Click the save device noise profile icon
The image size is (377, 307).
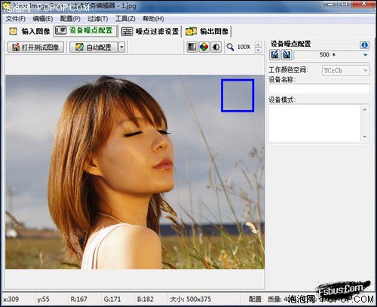(x=287, y=54)
